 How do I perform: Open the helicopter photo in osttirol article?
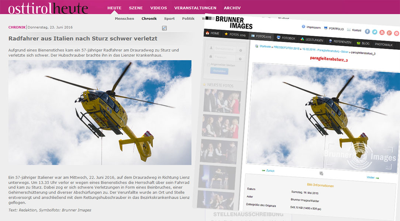click(x=100, y=113)
